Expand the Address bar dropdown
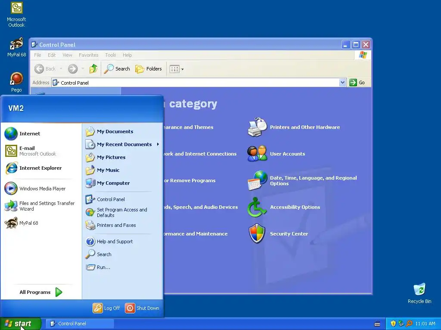 tap(342, 82)
